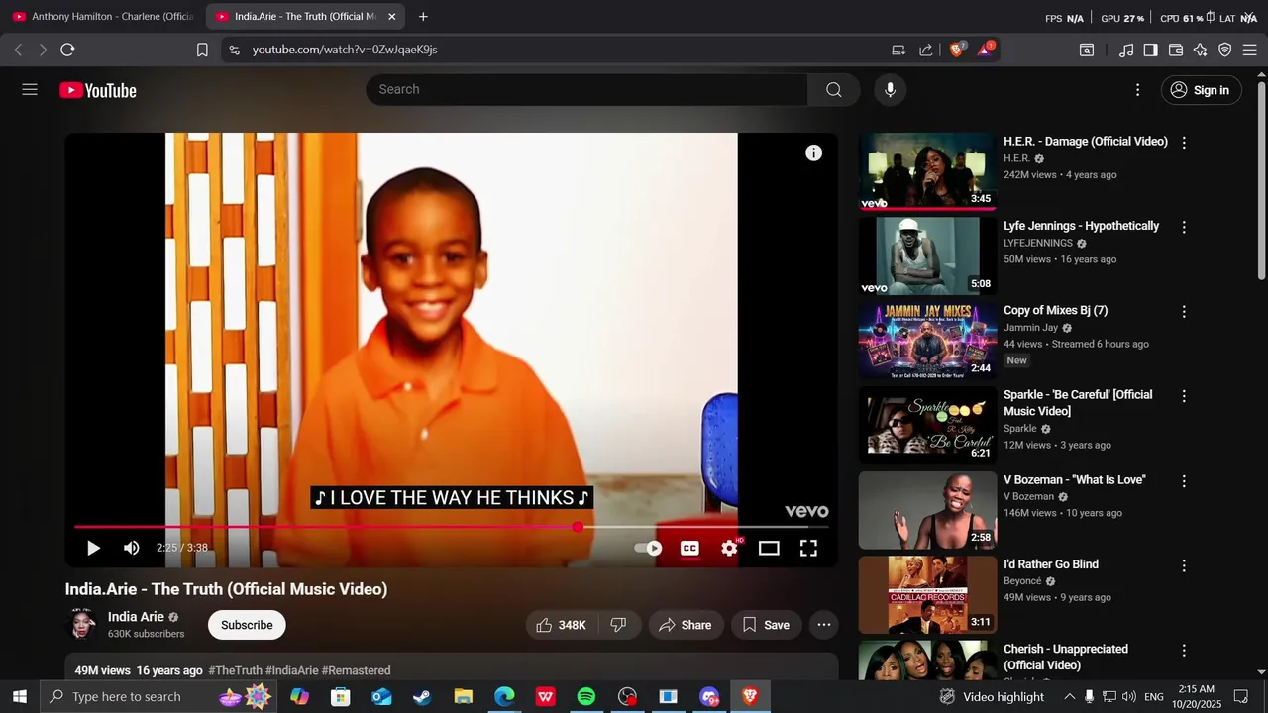Screen dimensions: 1268x713
Task: Open the YouTube guide hamburger menu
Action: click(30, 90)
